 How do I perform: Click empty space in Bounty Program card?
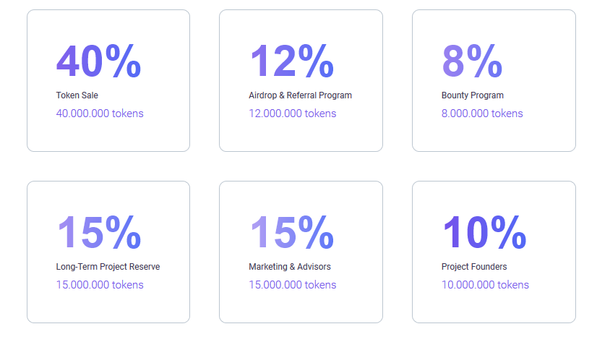(542, 134)
